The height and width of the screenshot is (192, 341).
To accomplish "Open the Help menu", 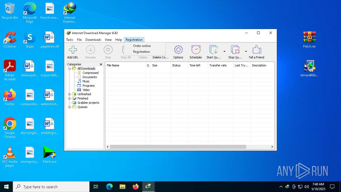I will pos(119,40).
